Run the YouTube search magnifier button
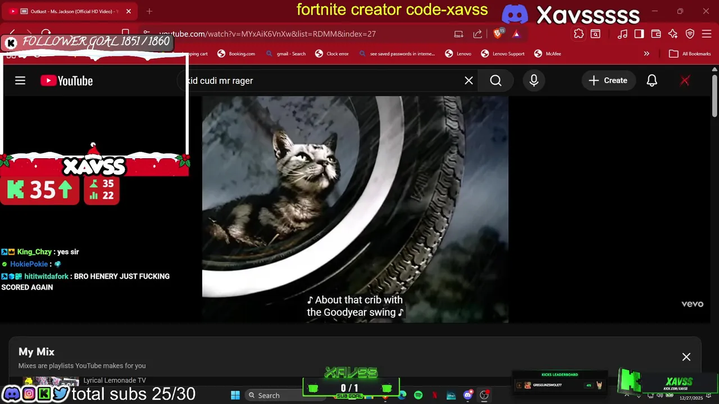This screenshot has width=719, height=404. pos(495,81)
